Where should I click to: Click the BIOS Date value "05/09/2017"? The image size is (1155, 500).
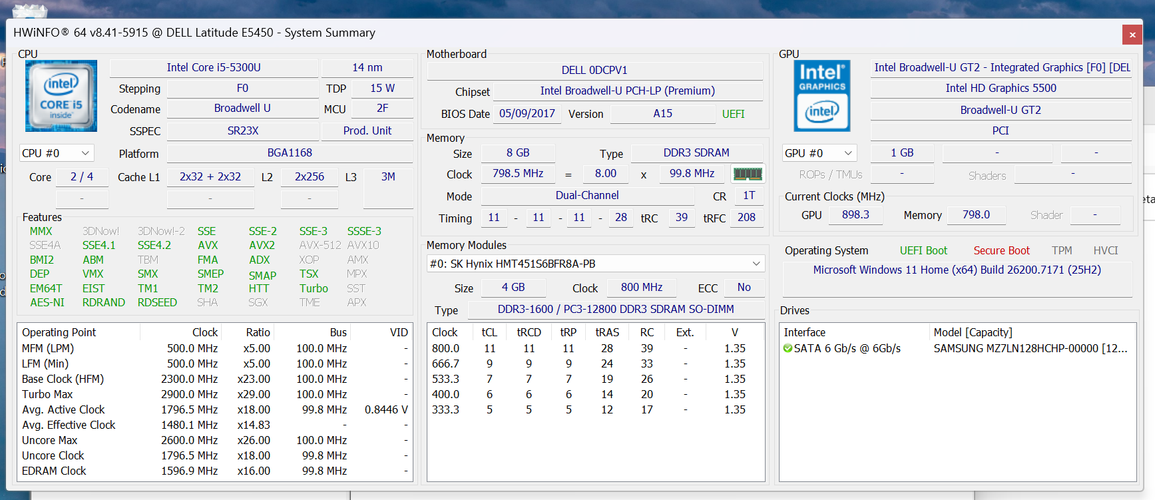click(527, 113)
